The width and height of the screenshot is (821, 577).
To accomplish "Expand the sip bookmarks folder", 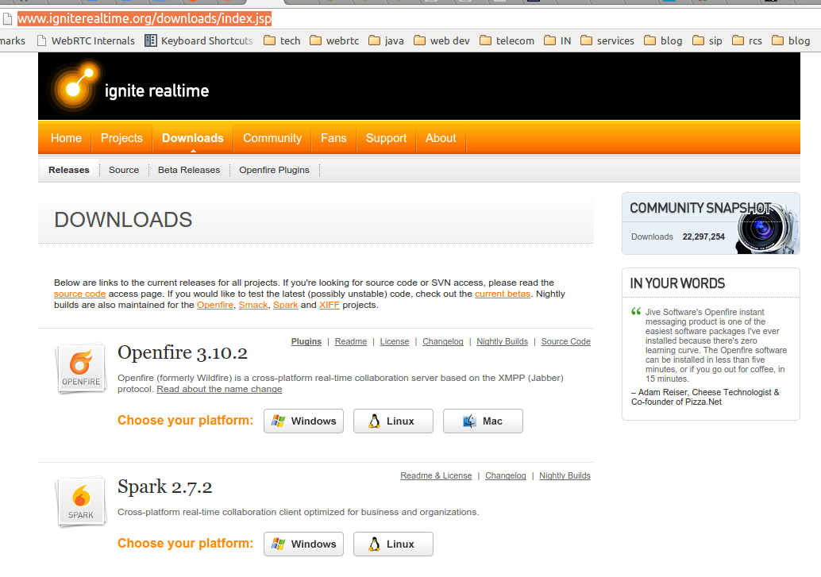I will (707, 40).
